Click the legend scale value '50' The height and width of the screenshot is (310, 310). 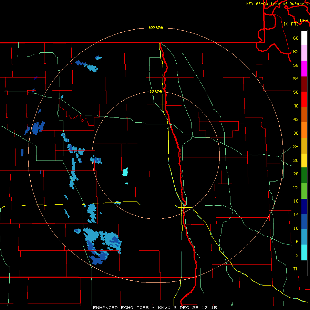[296, 92]
